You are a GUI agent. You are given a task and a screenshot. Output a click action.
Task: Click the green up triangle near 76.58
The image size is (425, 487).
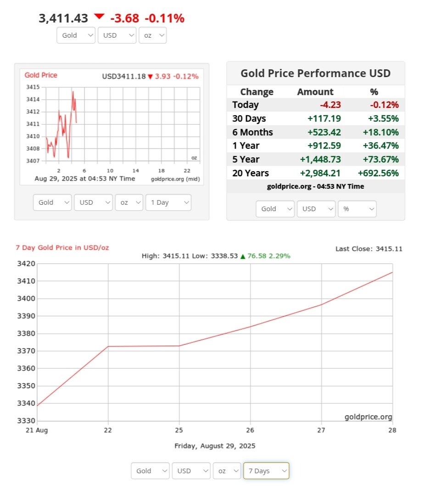point(242,256)
